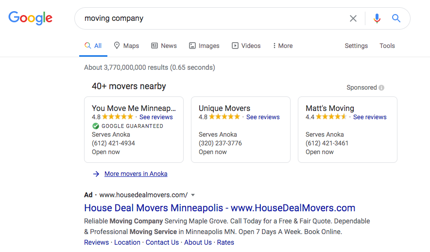Open search Tools

[x=387, y=46]
